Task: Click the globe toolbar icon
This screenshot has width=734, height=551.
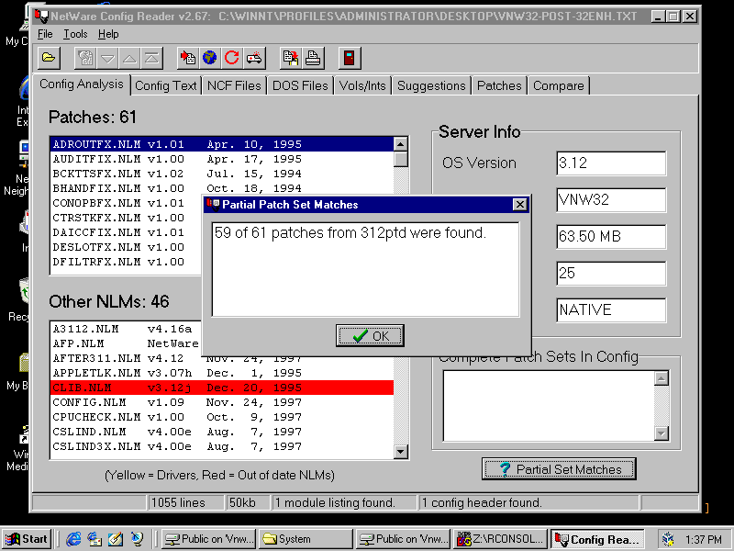Action: click(210, 58)
